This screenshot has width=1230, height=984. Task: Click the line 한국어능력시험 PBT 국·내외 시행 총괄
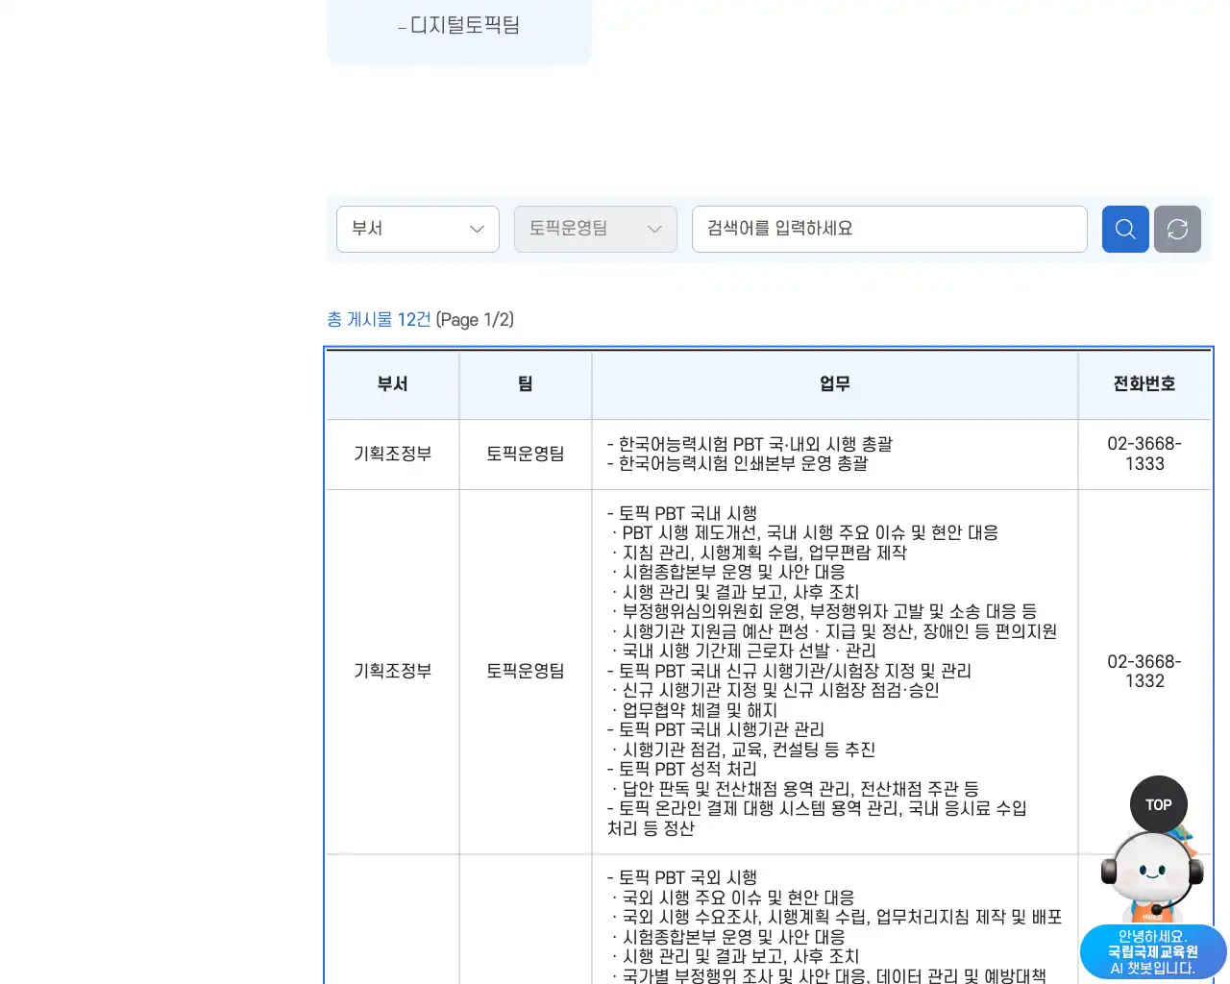(x=750, y=444)
